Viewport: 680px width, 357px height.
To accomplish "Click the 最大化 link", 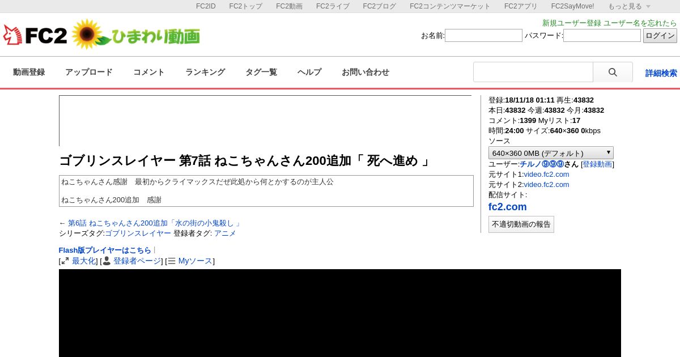I will 84,261.
